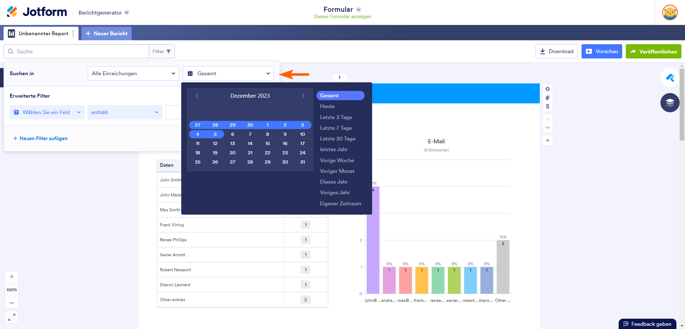Click the Other entries table row

(x=242, y=300)
